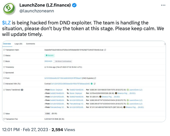Viewport: 170px width, 136px height.
Task: Open block number 26024420 link
Action: point(48,61)
